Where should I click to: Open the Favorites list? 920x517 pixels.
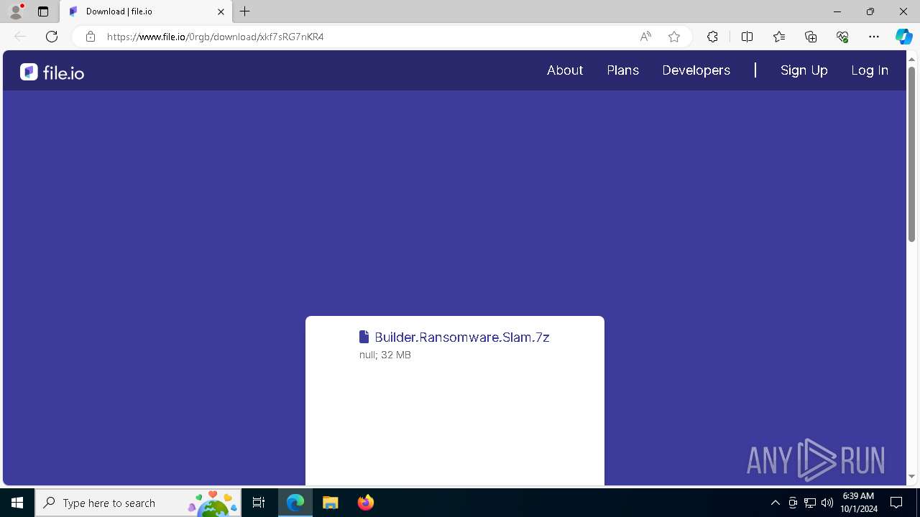tap(779, 37)
